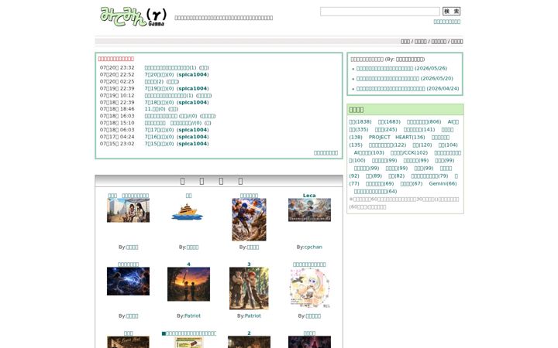Select the tag with count (89)
This screenshot has height=348, width=558.
point(374,176)
